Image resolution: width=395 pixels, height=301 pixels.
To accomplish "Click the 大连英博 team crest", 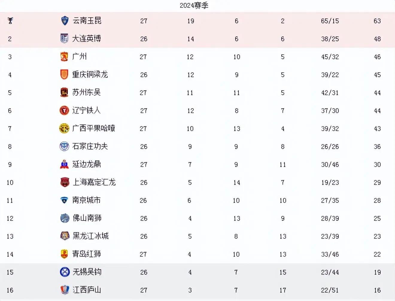I will (x=64, y=39).
